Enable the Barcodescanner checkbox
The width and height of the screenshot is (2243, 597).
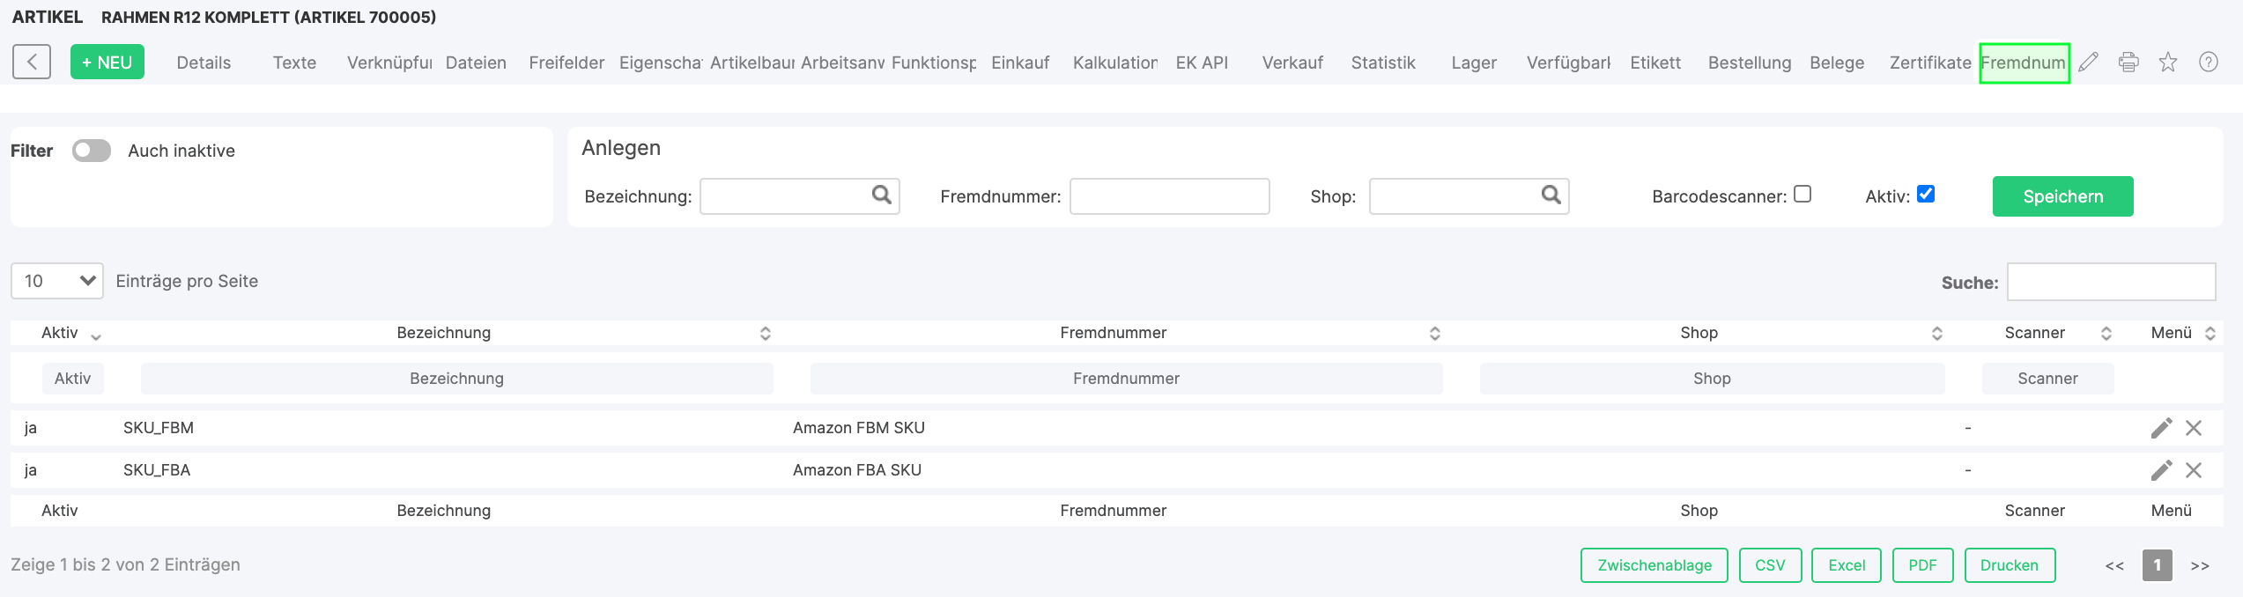point(1803,194)
